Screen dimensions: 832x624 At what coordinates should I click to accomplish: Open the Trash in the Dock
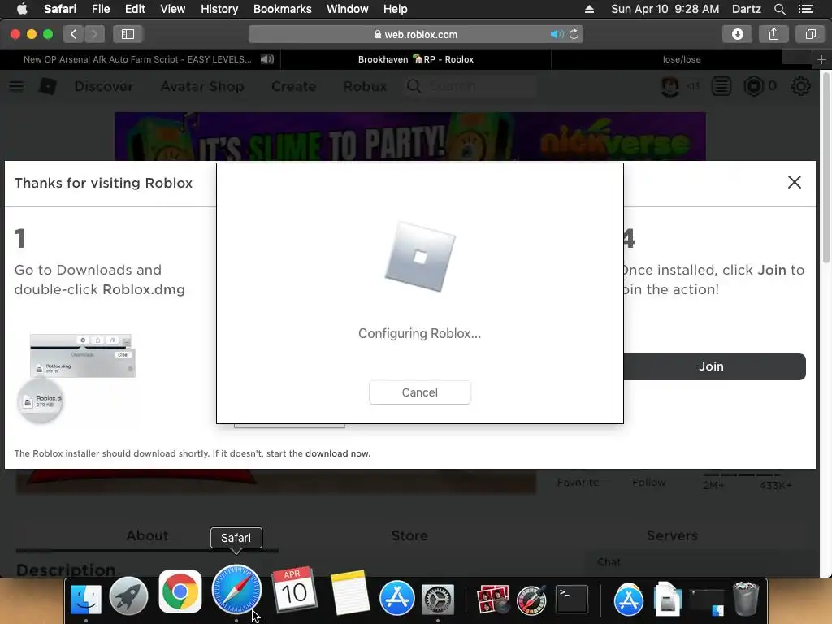(746, 598)
